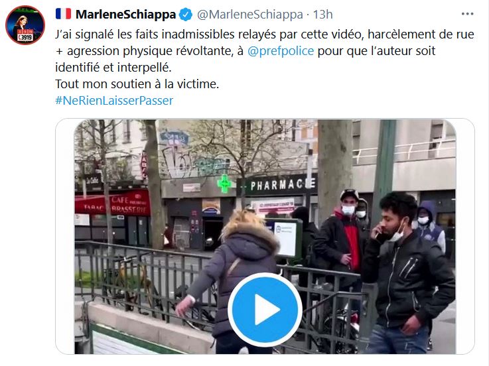The image size is (489, 366).
Task: Click the white margin left of the video
Action: [x=65, y=236]
